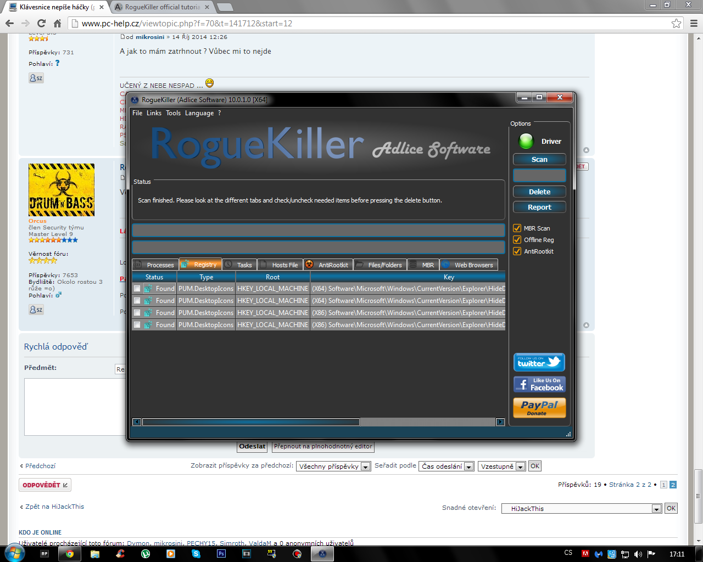Uncheck the AntiRootkit option checkbox
The height and width of the screenshot is (562, 703).
pos(517,251)
